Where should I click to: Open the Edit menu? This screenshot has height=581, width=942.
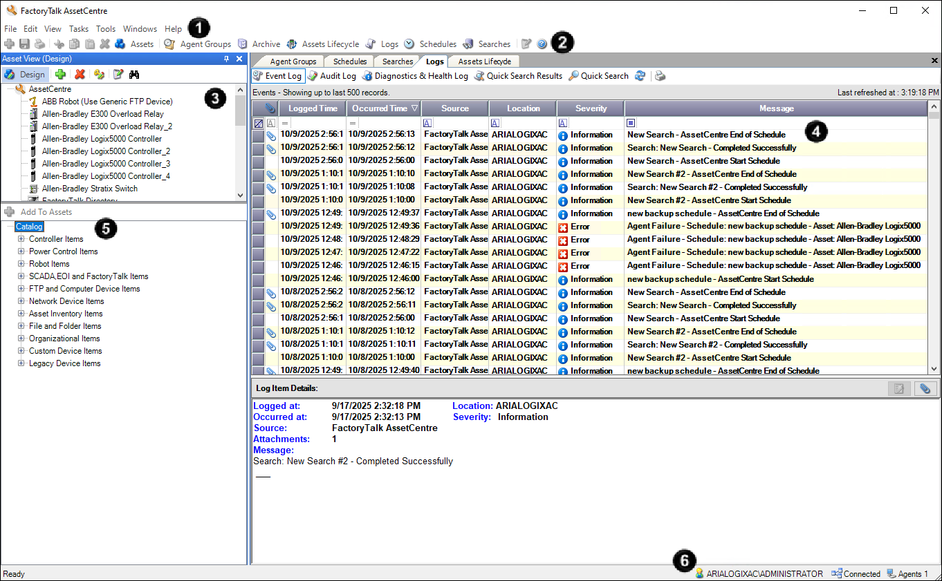(x=30, y=29)
